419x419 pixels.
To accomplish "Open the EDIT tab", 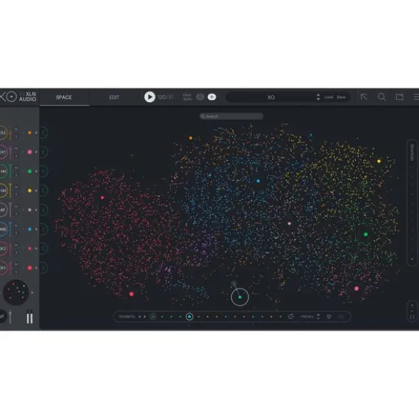I will point(114,97).
